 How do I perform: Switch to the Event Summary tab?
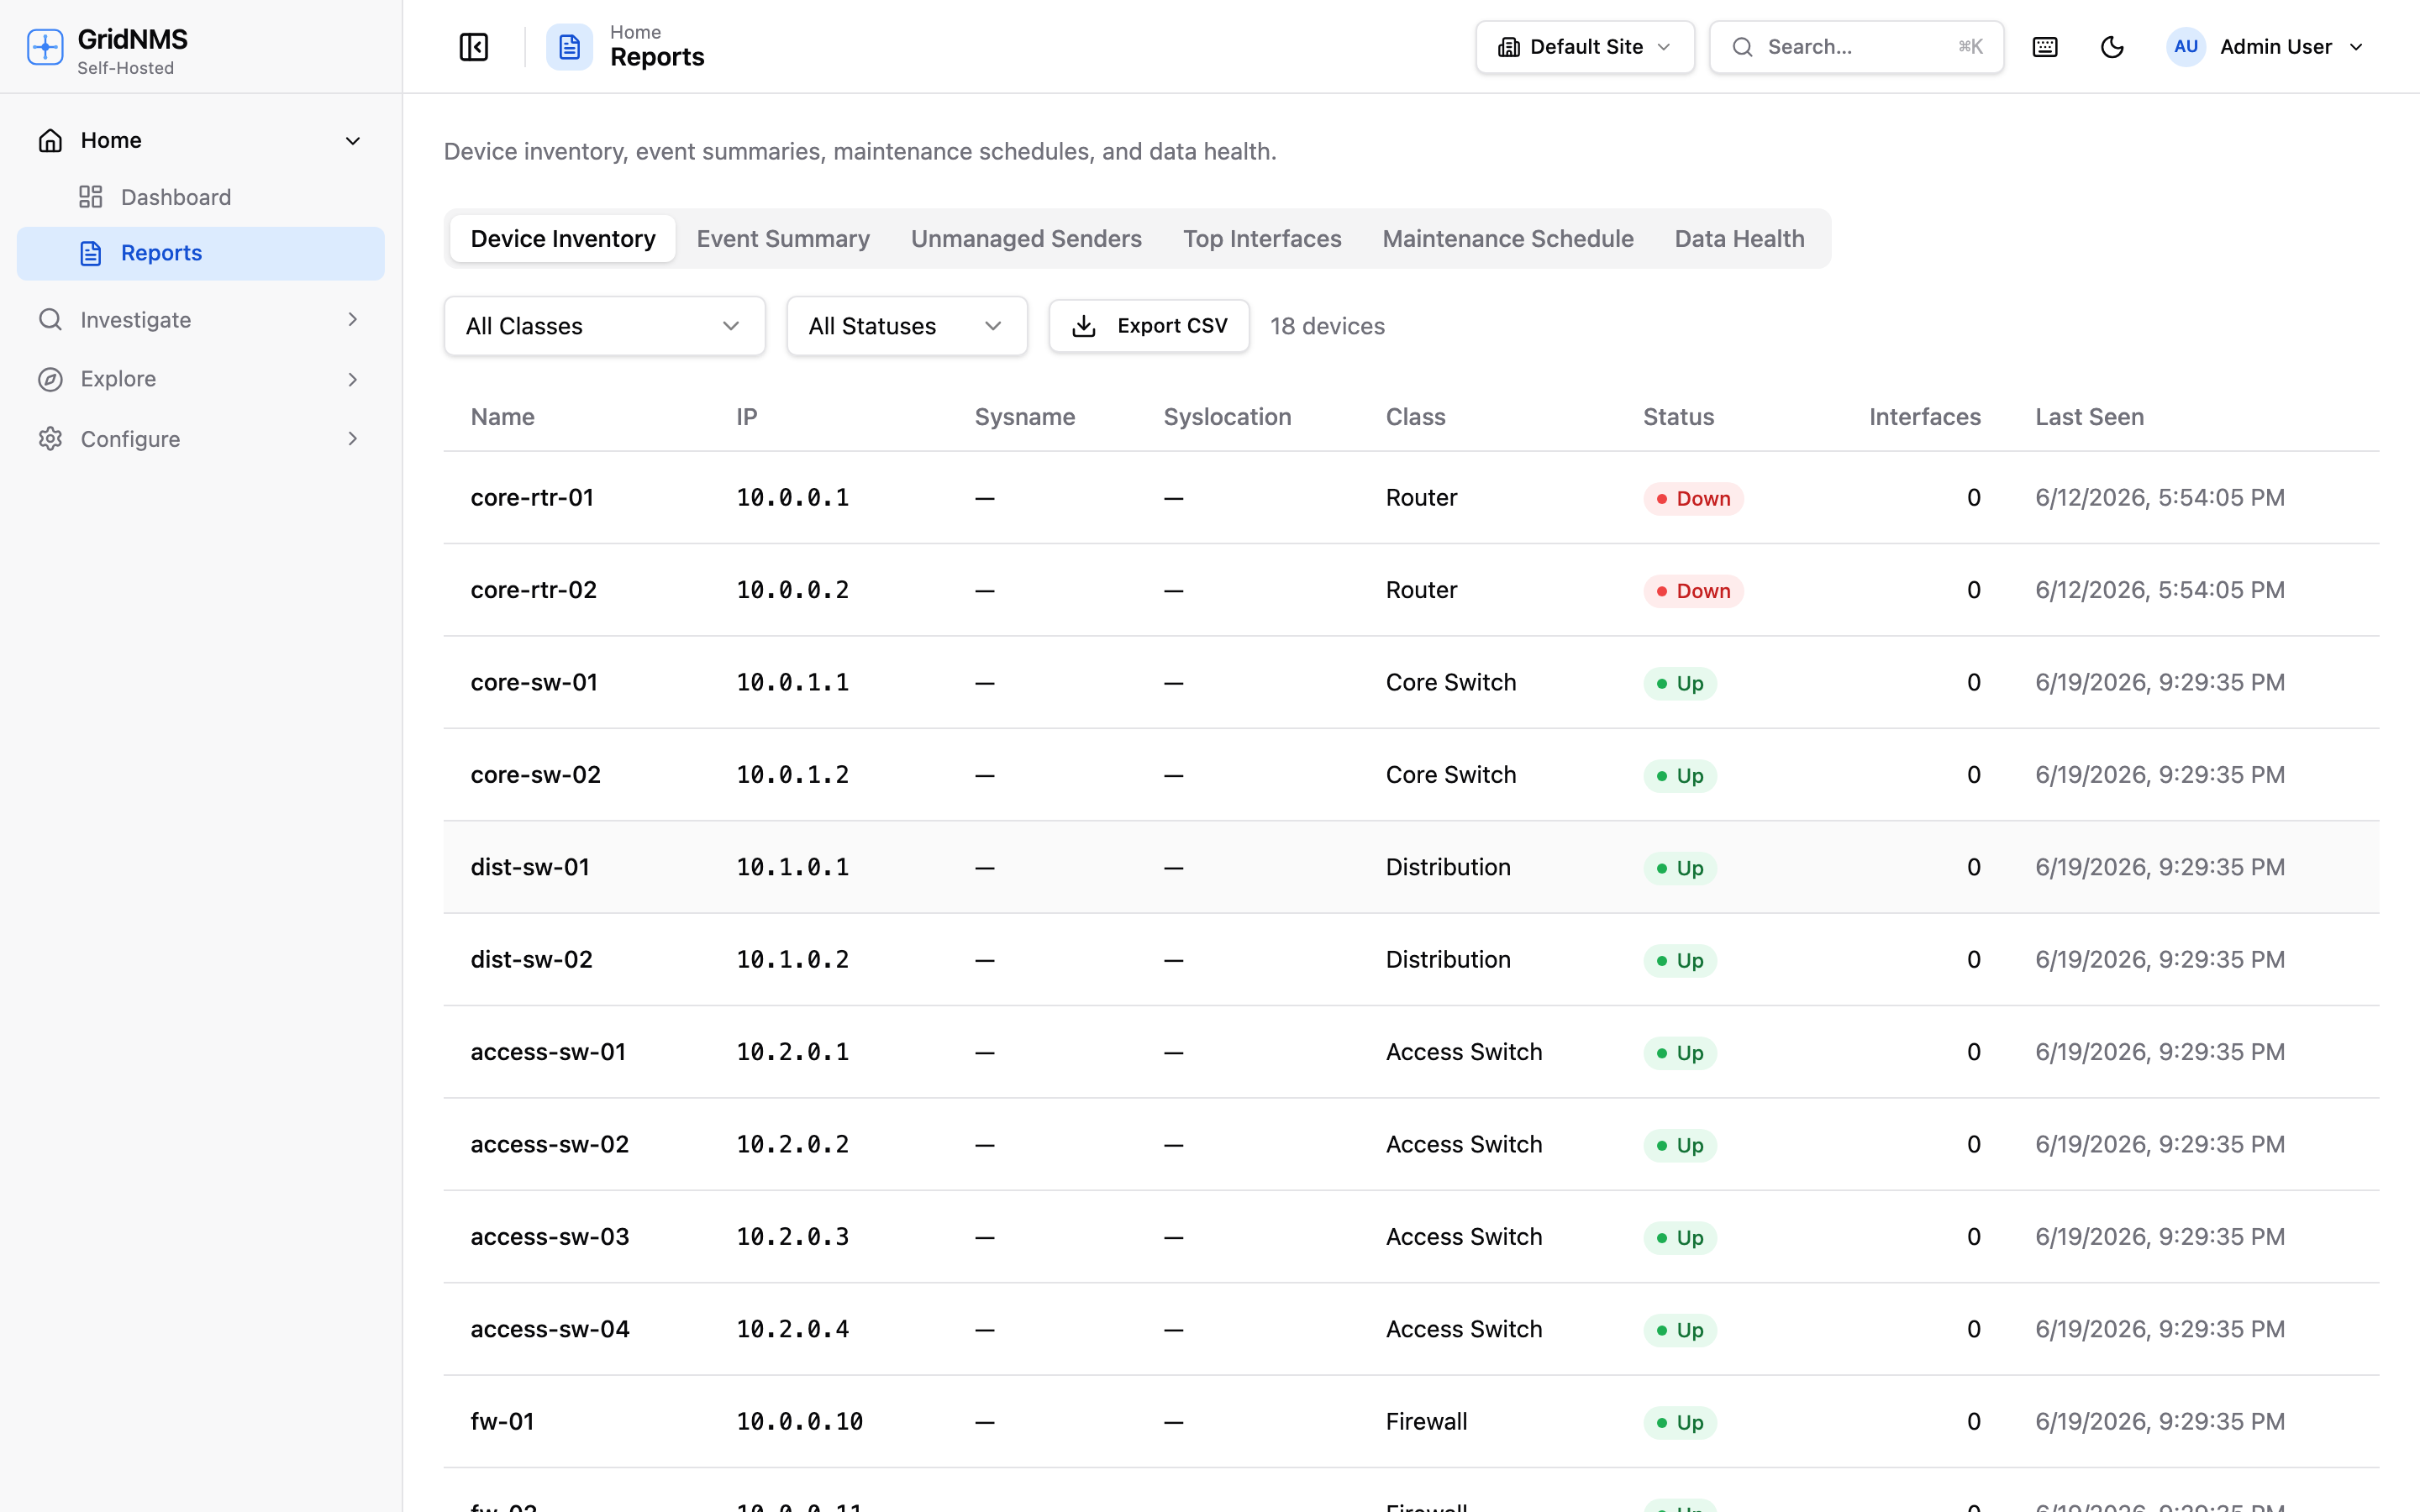[783, 239]
